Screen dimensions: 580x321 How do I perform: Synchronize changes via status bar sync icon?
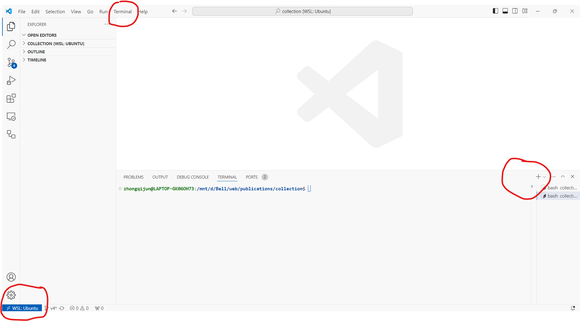(x=62, y=308)
